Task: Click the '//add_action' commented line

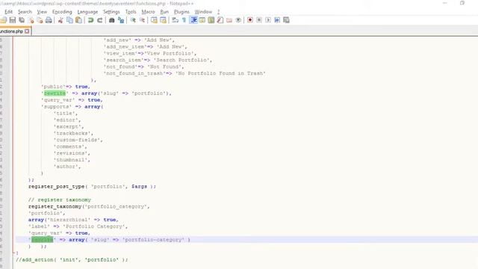Action: coord(72,260)
